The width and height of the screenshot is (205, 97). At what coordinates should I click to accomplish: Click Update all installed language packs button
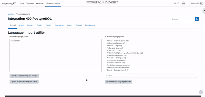[x=24, y=82]
